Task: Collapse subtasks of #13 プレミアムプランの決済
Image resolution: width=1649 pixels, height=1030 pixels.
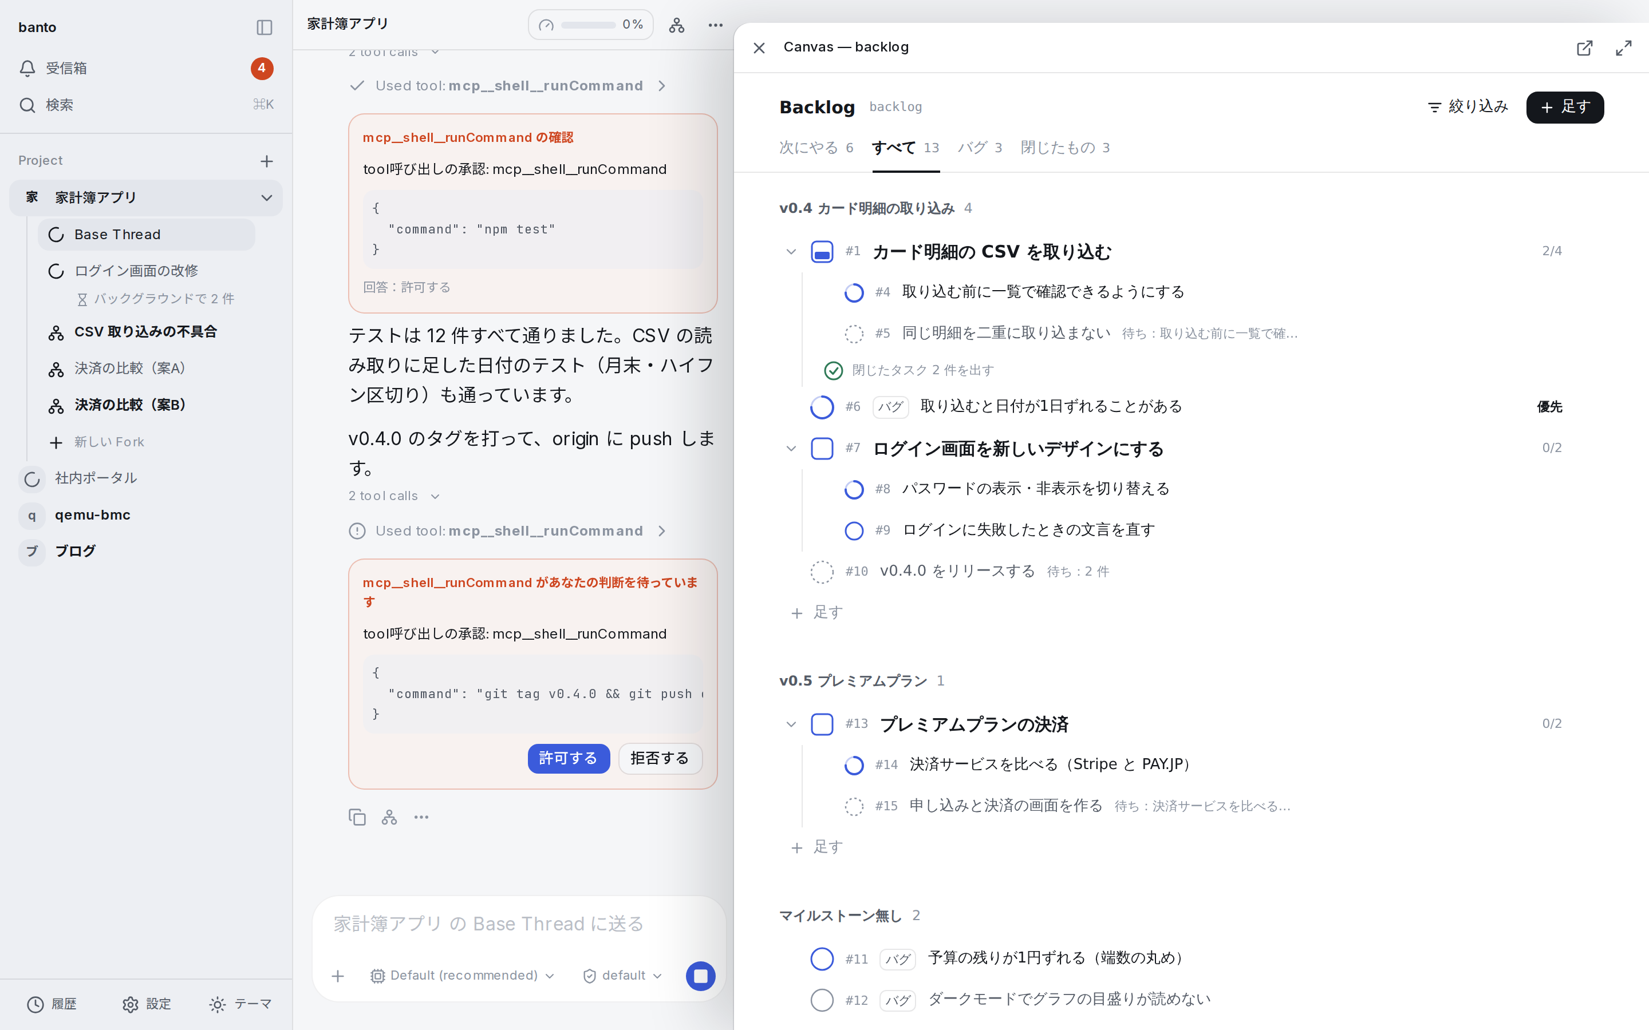Action: click(790, 724)
